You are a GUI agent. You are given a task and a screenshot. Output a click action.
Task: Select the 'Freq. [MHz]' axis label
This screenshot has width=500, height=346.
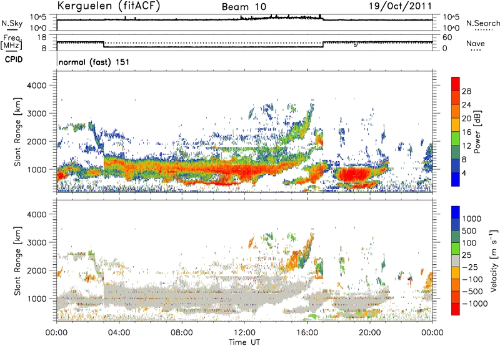coord(11,42)
